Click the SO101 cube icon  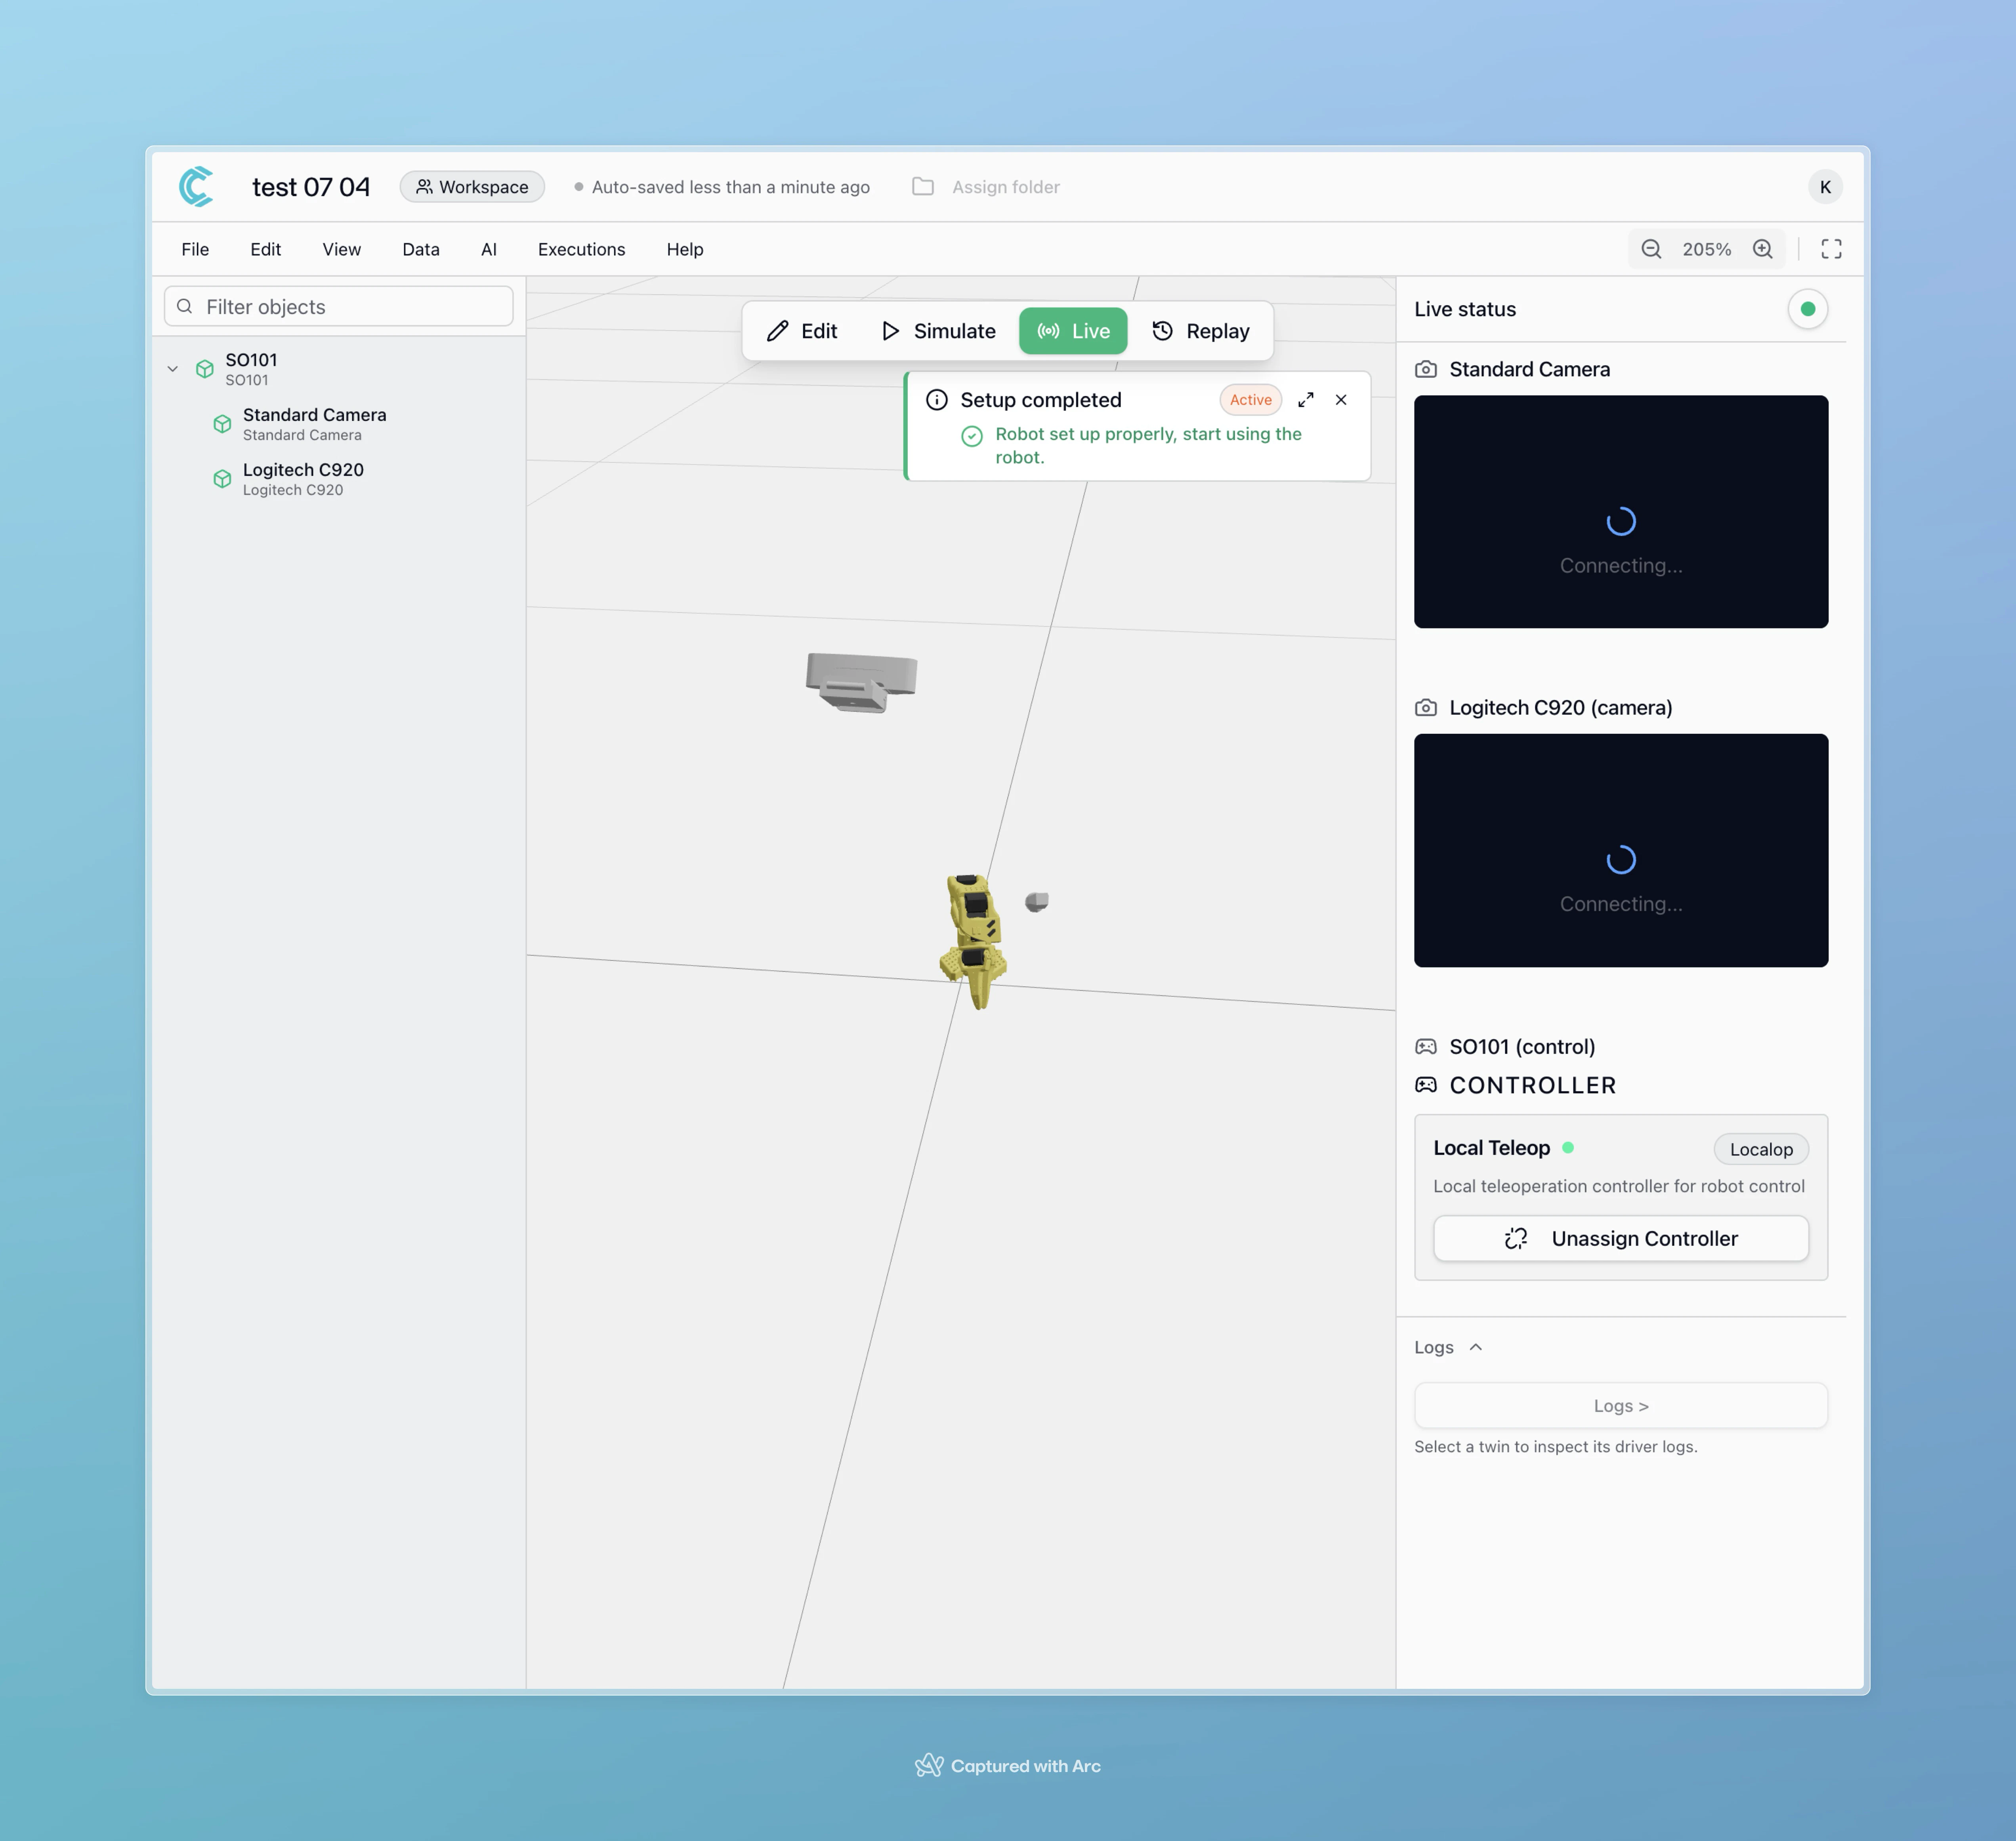tap(205, 369)
